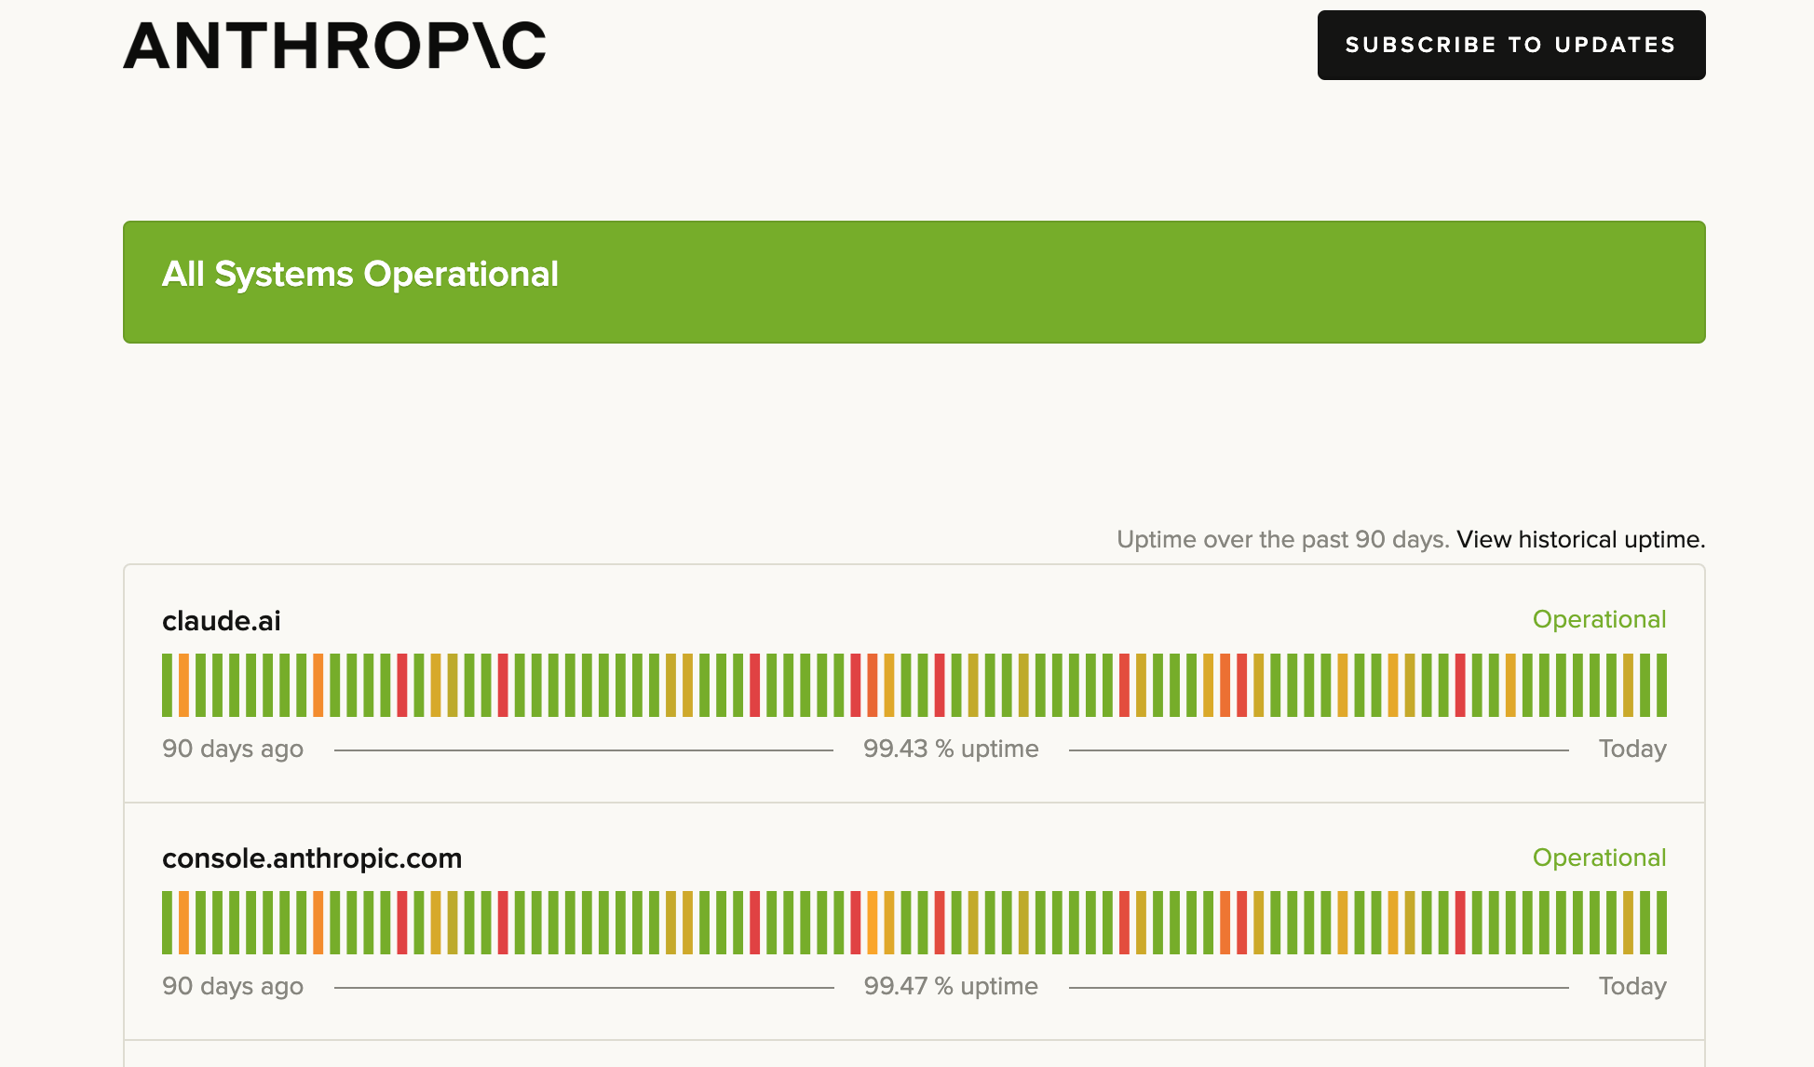This screenshot has width=1814, height=1067.
Task: Click the claude.ai component name
Action: pos(222,621)
